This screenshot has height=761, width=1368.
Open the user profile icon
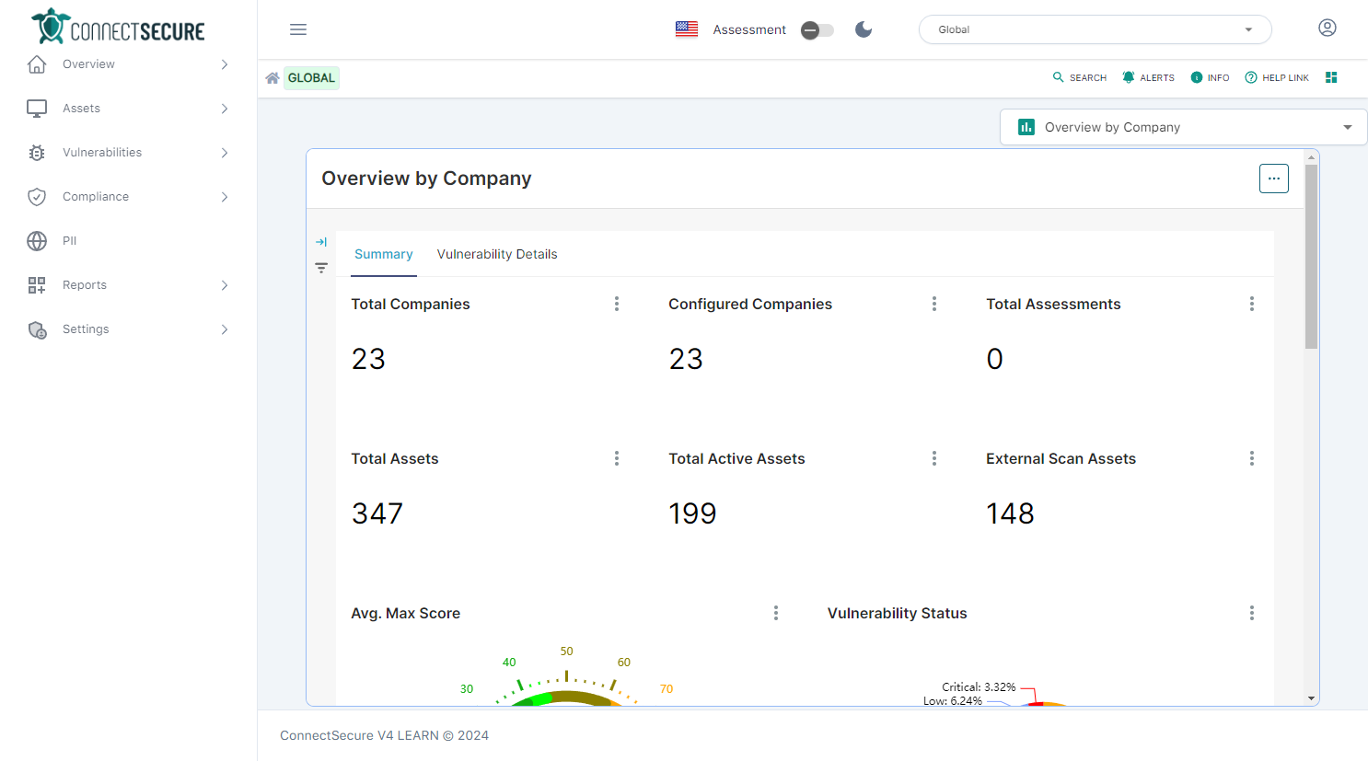pyautogui.click(x=1327, y=28)
